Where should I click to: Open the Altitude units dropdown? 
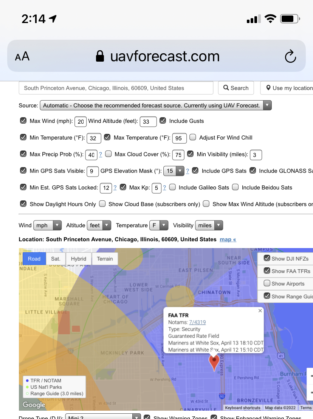(99, 225)
